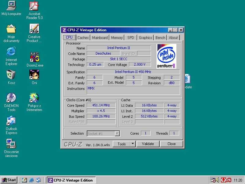Switch to the Mainboard tab
245x184 pixels.
[100, 38]
